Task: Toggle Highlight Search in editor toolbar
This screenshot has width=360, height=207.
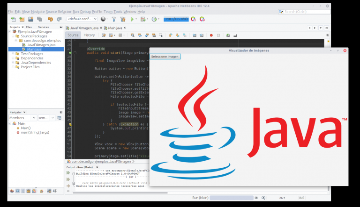Action: click(154, 35)
